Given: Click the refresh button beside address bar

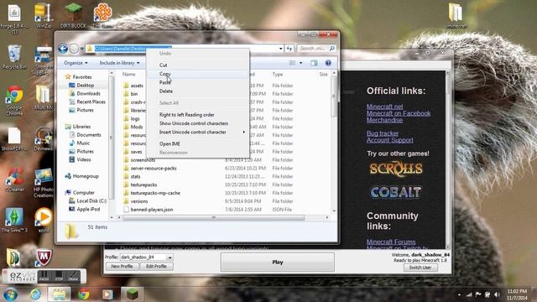Looking at the screenshot, I should [x=289, y=49].
